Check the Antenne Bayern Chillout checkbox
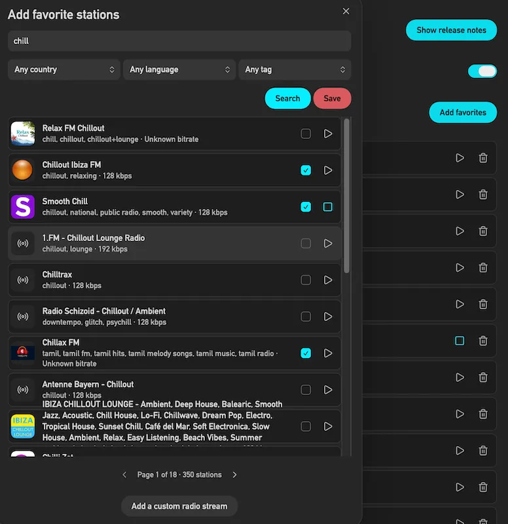 (x=306, y=390)
